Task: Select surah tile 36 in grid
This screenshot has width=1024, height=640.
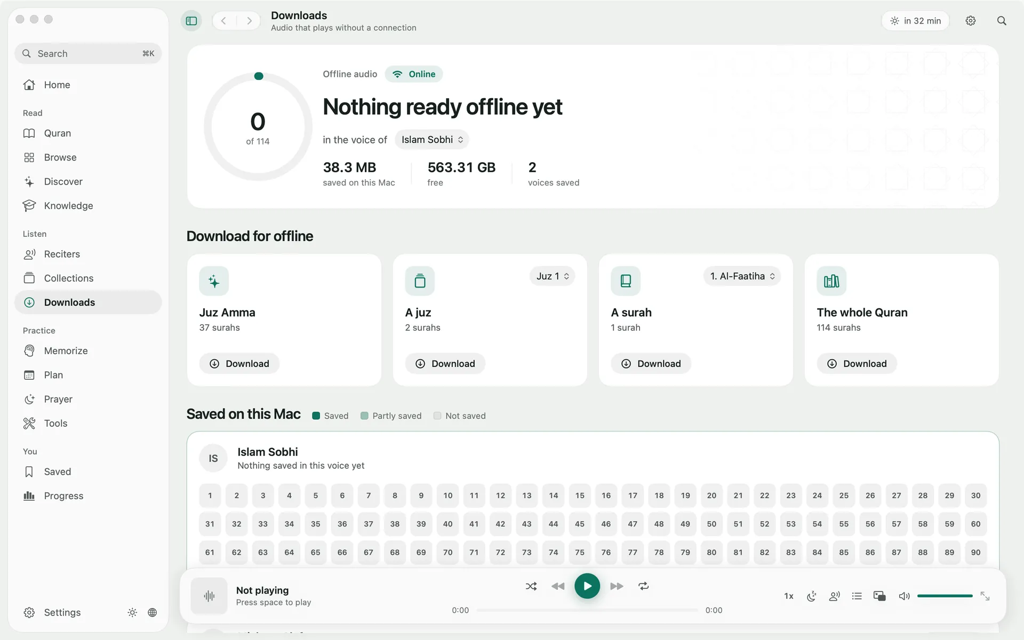Action: click(x=342, y=524)
